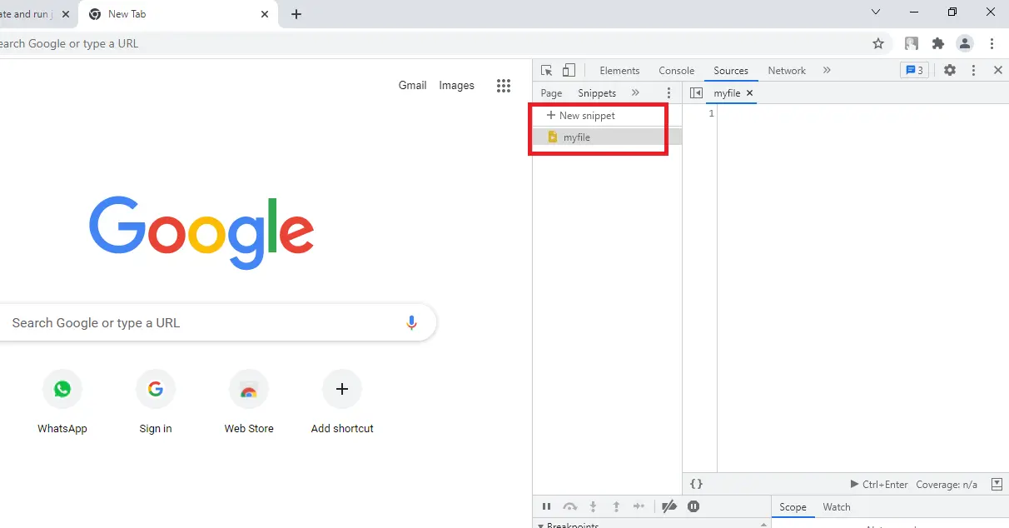Step over next function call
1009x528 pixels.
tap(570, 506)
